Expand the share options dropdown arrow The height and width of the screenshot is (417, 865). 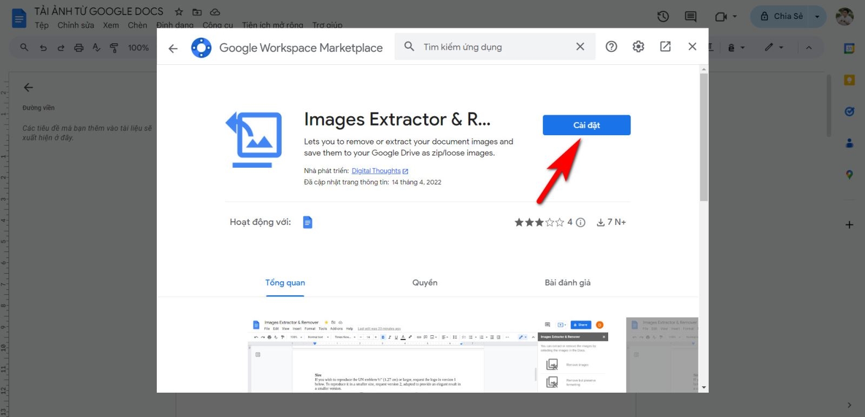(817, 17)
